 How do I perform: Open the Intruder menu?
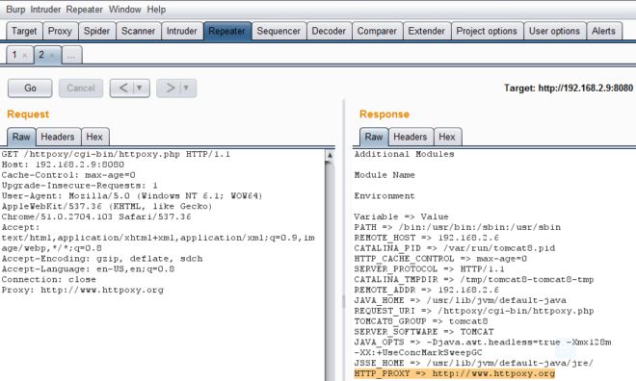pos(45,10)
